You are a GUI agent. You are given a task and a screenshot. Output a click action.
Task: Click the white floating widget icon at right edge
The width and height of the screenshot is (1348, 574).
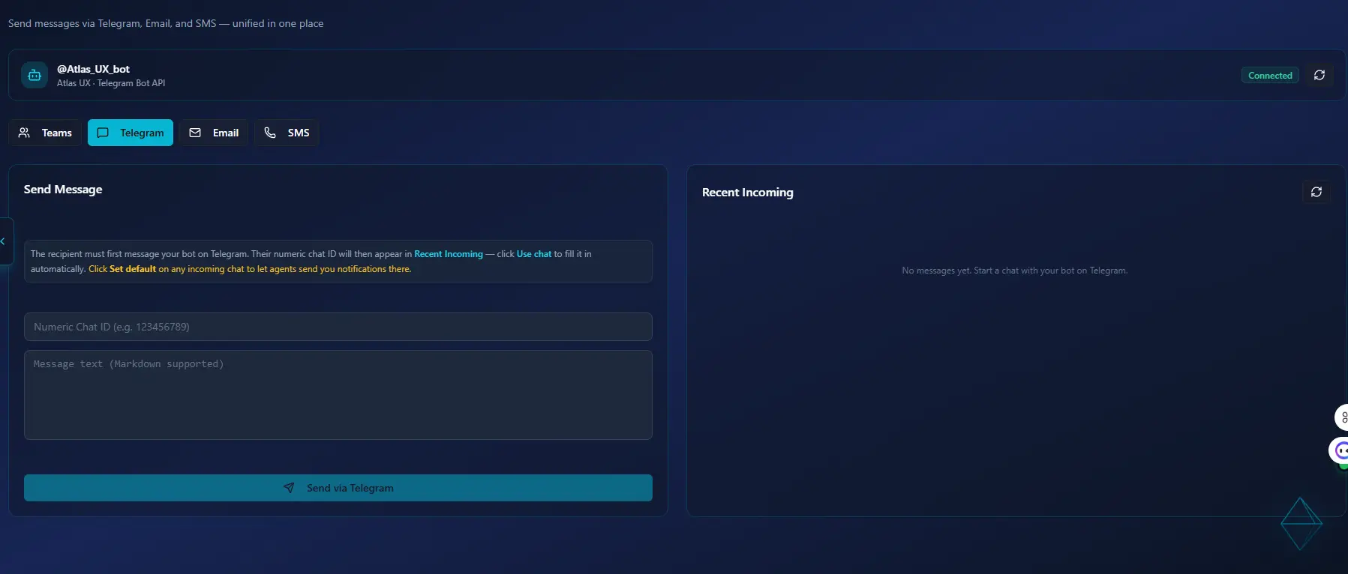[1341, 417]
